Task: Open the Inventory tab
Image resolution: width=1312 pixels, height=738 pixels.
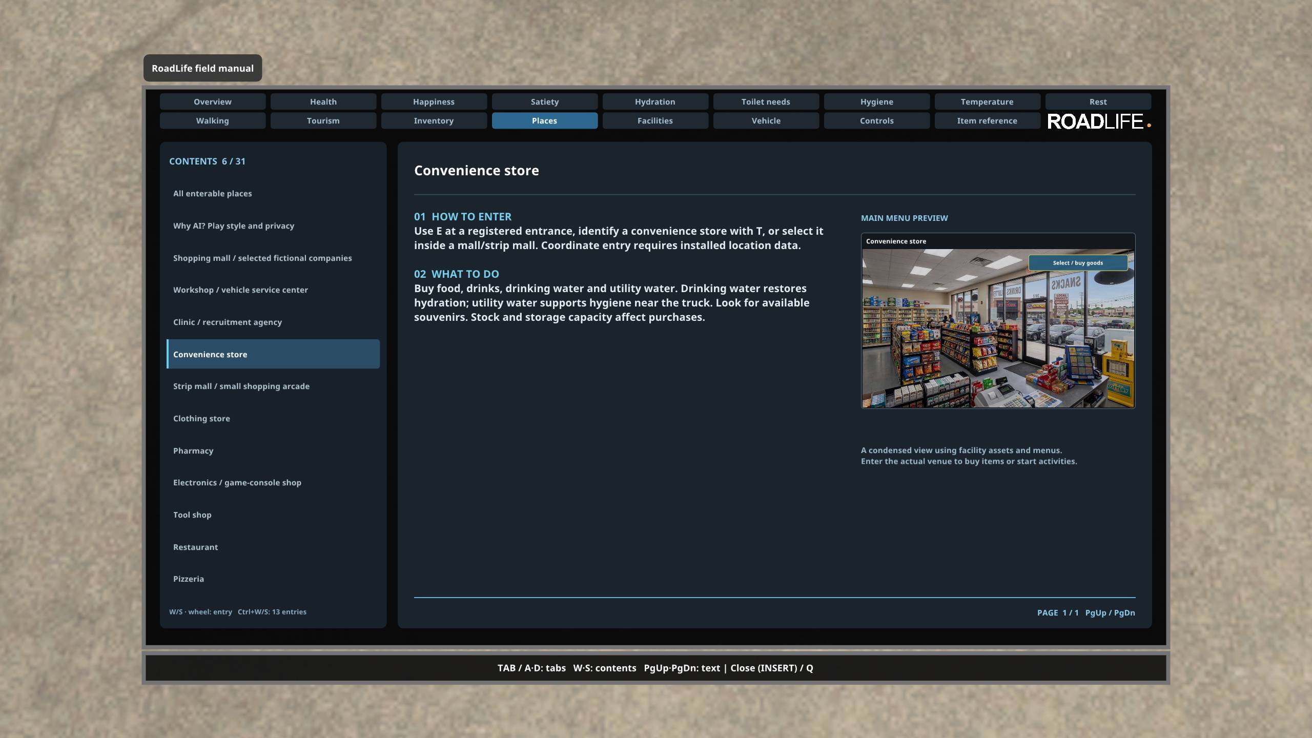Action: 434,120
